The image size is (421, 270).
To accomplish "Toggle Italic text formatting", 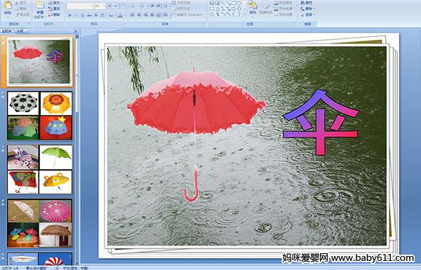I will tap(76, 15).
